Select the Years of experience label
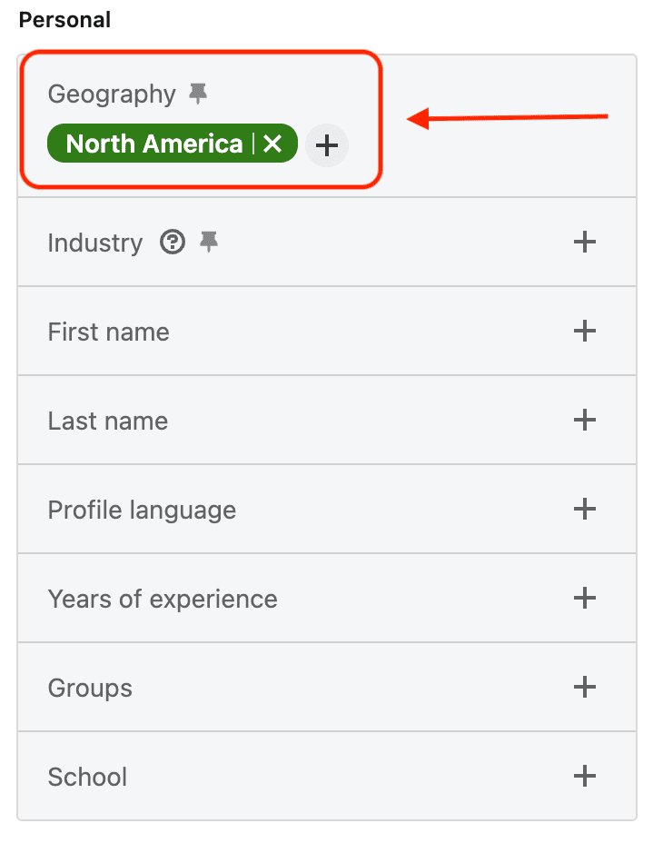Image resolution: width=663 pixels, height=843 pixels. click(163, 600)
